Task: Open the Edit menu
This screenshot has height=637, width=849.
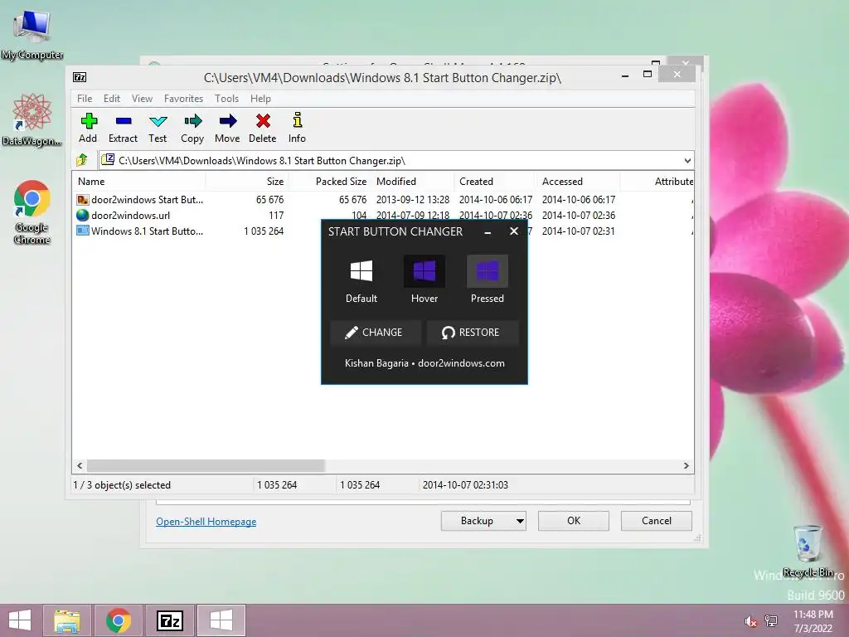Action: point(112,99)
